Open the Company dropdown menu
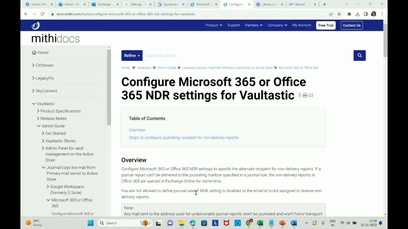 [278, 25]
